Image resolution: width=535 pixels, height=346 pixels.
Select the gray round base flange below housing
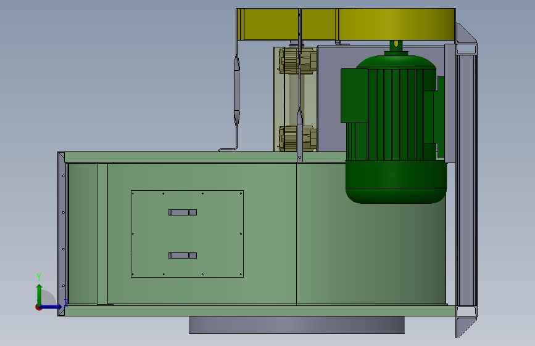tap(296, 325)
